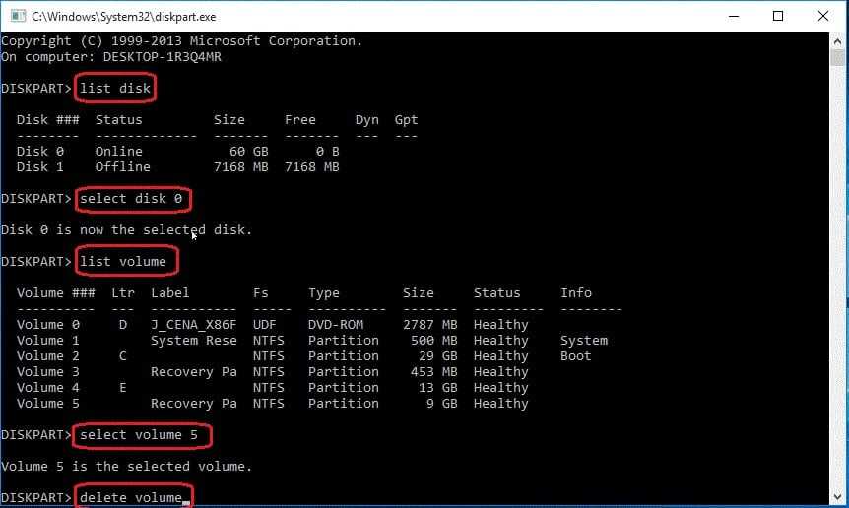Click the vertical scrollbar thumb
Screen dimensions: 849x508
point(837,58)
